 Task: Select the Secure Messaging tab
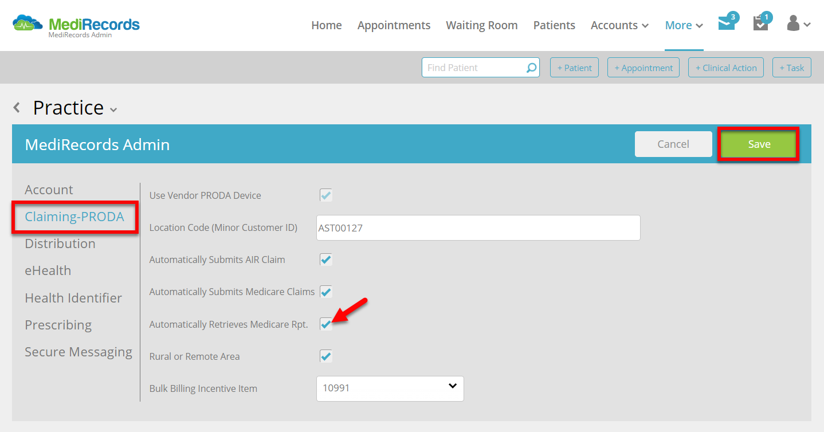pos(79,352)
